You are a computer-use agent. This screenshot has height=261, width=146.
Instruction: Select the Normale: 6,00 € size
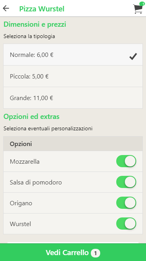coord(73,55)
